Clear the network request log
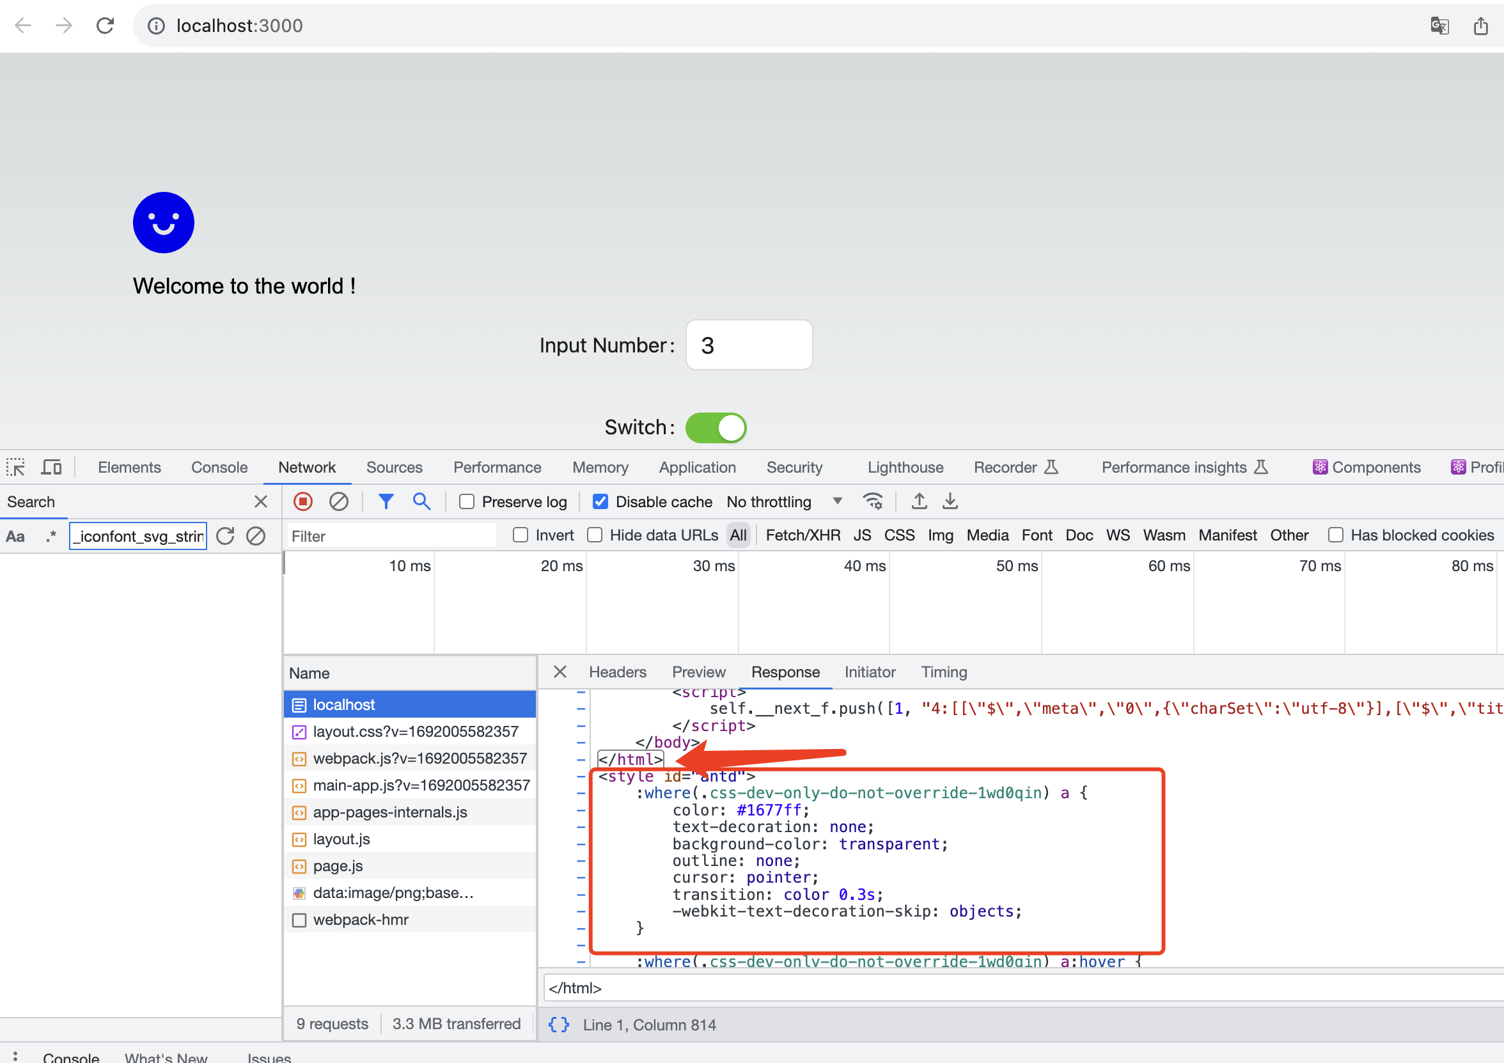This screenshot has height=1063, width=1504. point(339,501)
